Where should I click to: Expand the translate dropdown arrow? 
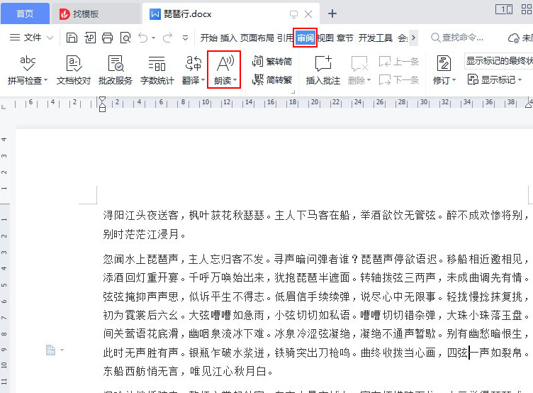coord(203,80)
